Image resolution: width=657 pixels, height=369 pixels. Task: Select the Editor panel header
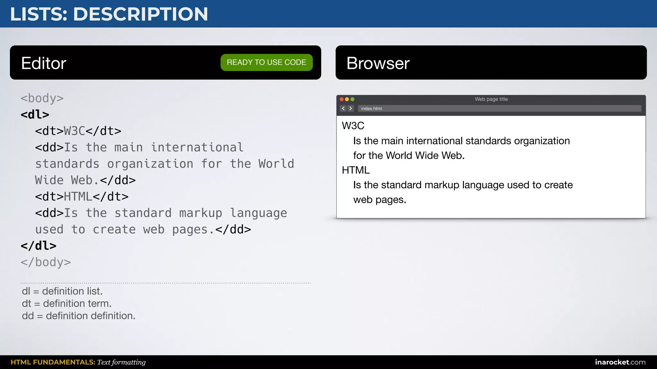click(44, 63)
